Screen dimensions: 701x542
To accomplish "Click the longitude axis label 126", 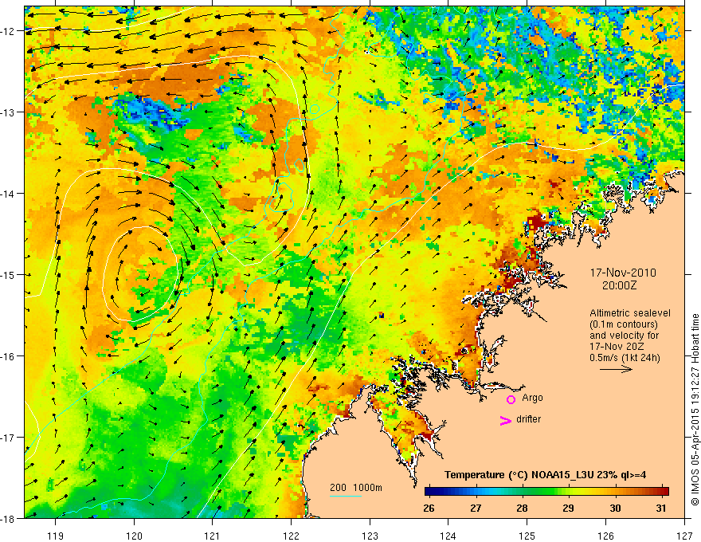I will 605,536.
